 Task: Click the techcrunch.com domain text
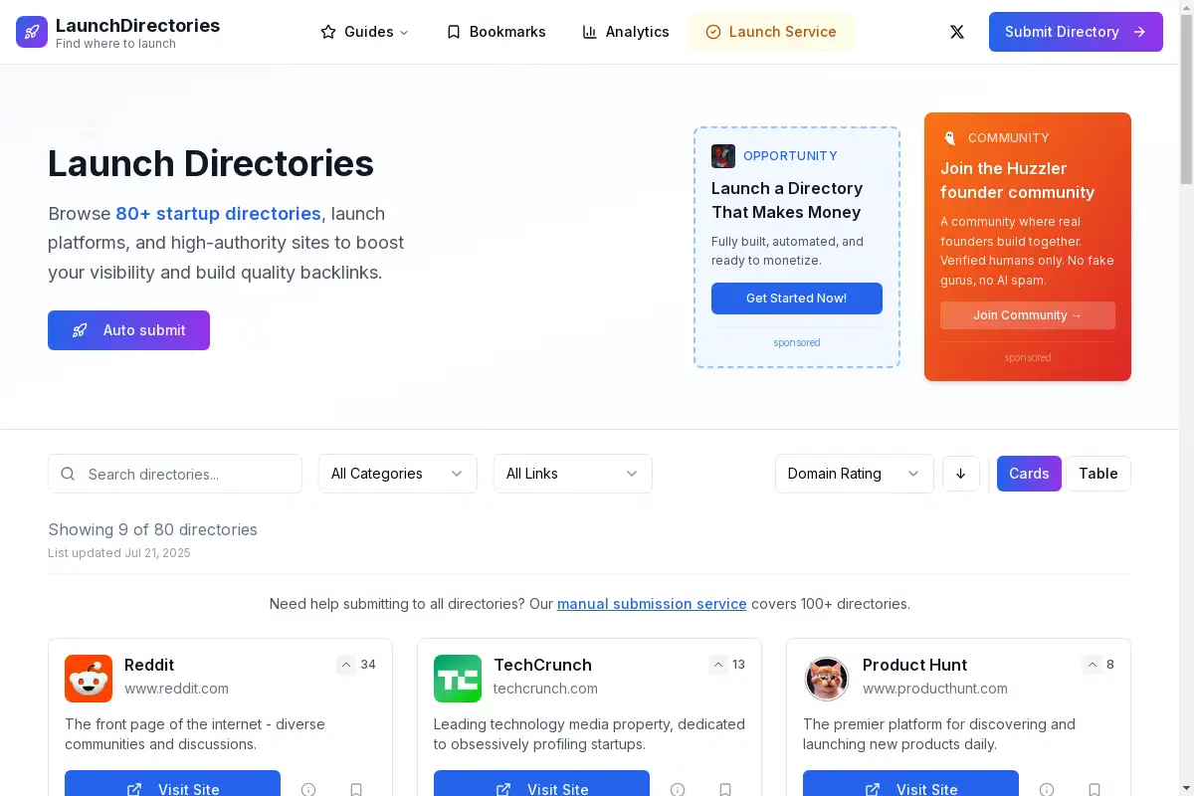tap(545, 689)
